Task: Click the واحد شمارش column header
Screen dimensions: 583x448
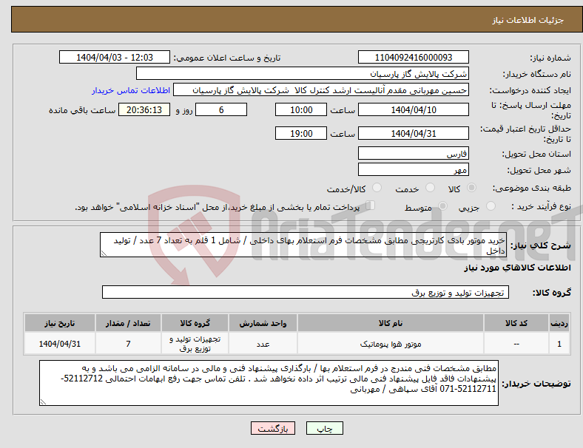Action: (x=263, y=323)
